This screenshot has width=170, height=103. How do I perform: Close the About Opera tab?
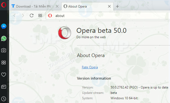point(109,6)
